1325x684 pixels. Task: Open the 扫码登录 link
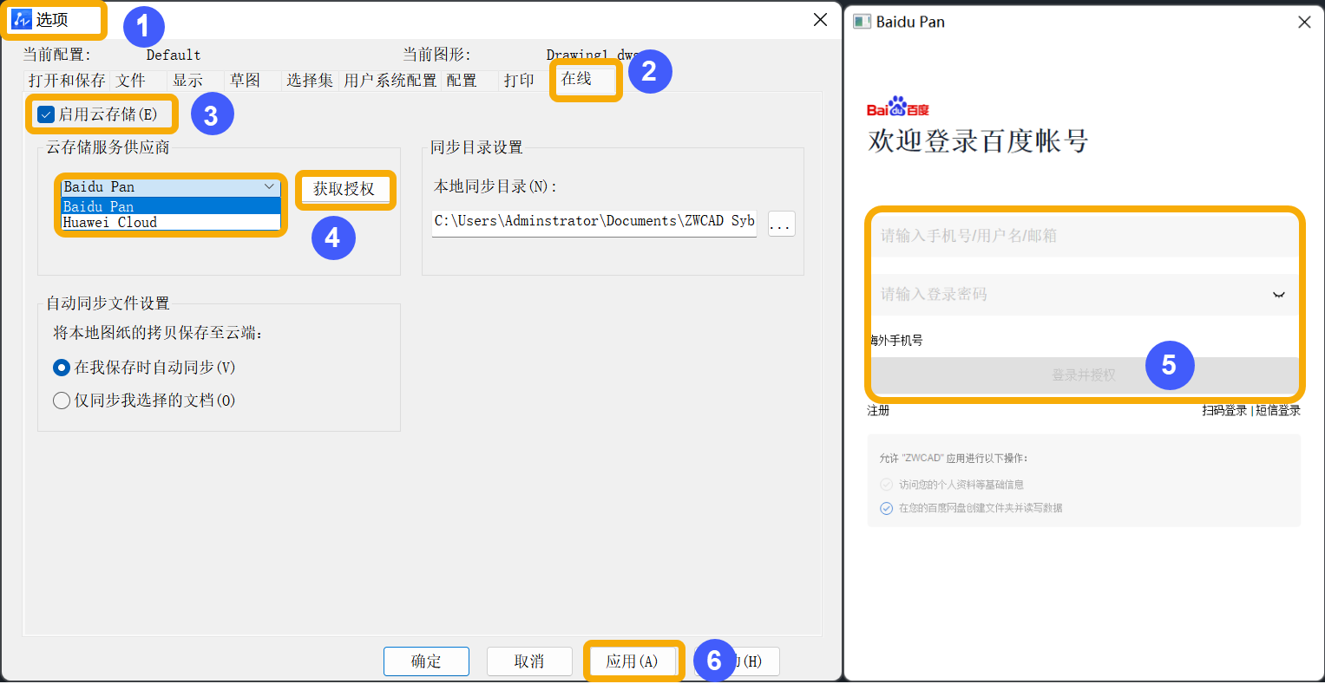point(1224,411)
